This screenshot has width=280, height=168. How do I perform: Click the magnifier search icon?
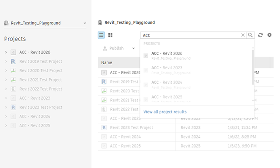click(250, 35)
